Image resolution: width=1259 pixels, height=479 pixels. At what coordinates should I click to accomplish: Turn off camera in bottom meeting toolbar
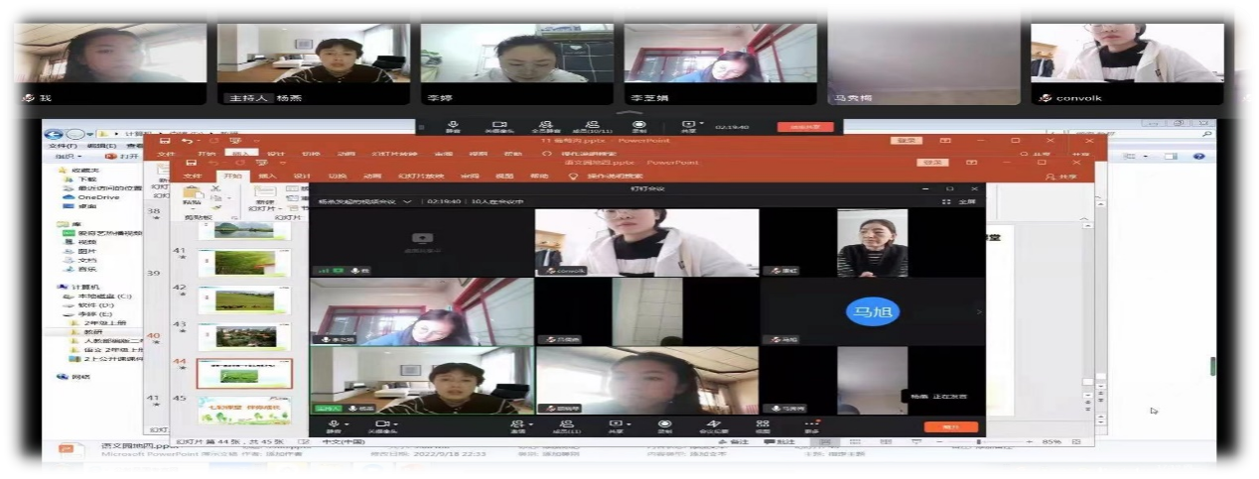coord(381,424)
